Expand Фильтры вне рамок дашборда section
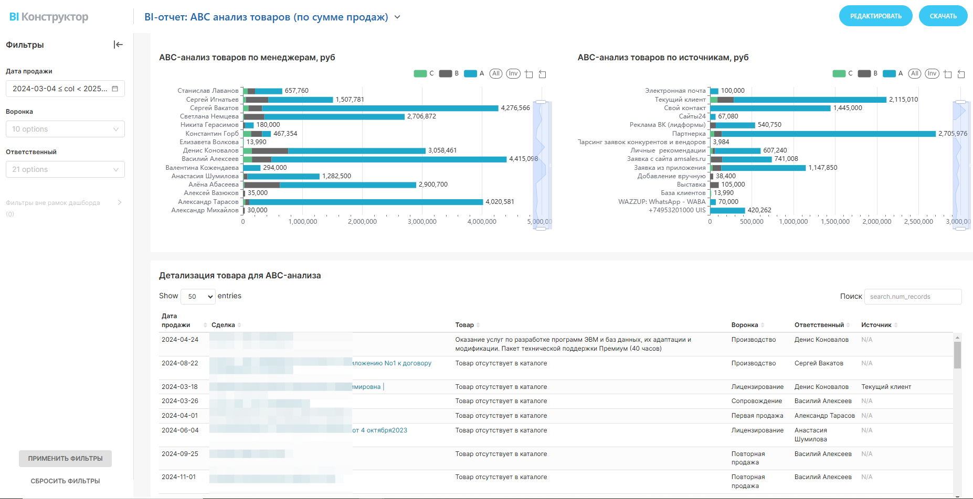The image size is (973, 499). [x=120, y=202]
